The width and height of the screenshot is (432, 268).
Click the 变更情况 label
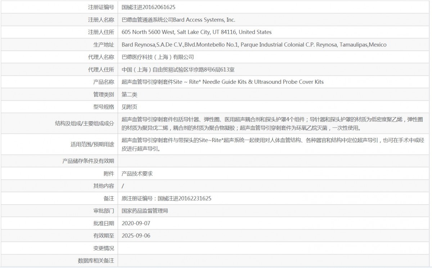click(104, 248)
